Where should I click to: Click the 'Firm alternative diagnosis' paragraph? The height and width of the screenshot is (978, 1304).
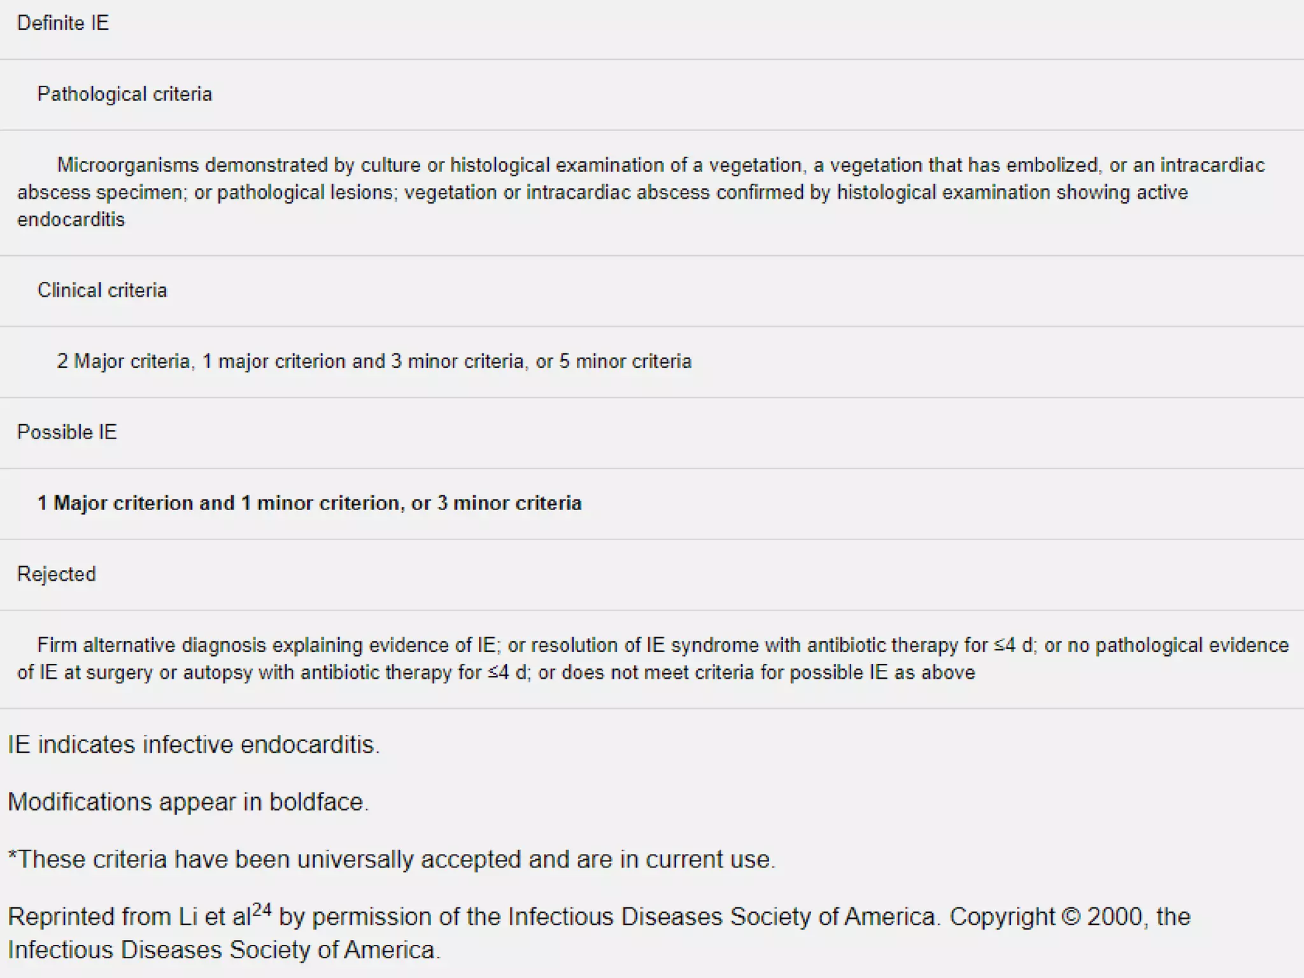(653, 659)
